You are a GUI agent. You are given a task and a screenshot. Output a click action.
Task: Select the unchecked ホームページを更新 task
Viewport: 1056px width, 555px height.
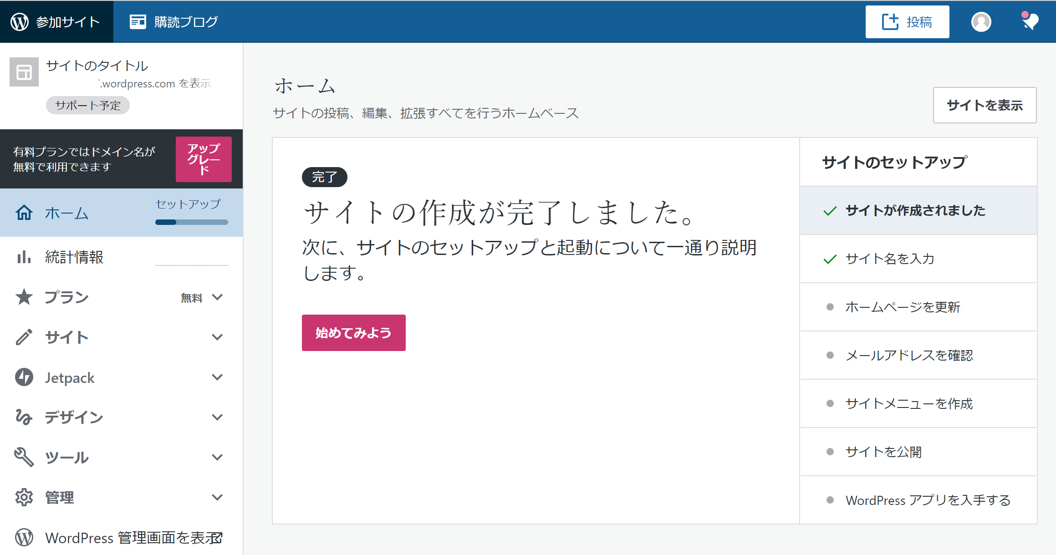pos(903,307)
